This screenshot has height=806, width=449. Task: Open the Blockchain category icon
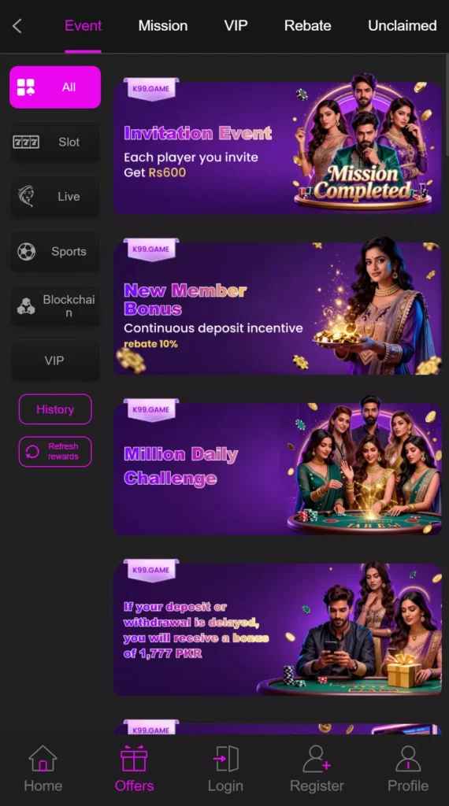coord(26,306)
